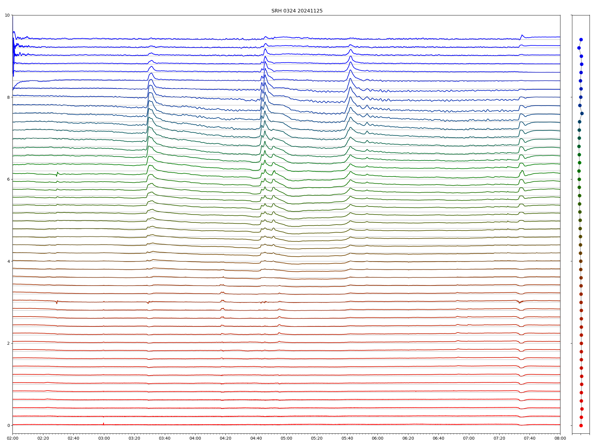Click the 05:40 time axis label

pyautogui.click(x=347, y=438)
